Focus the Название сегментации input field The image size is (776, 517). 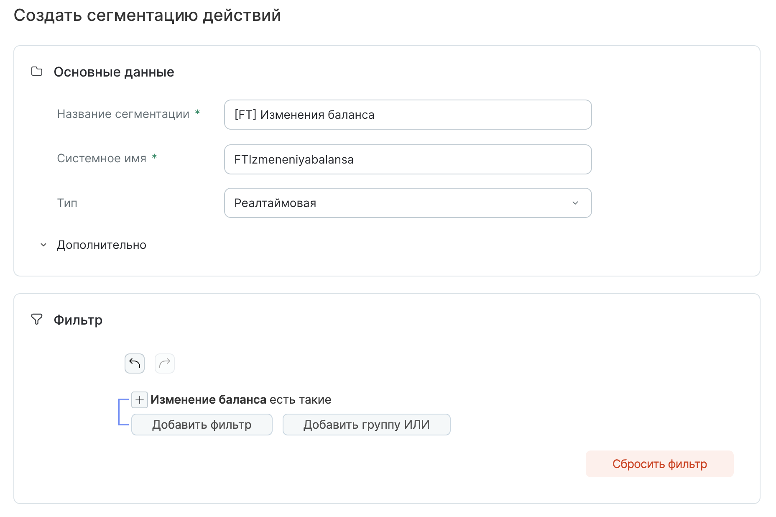pos(408,115)
